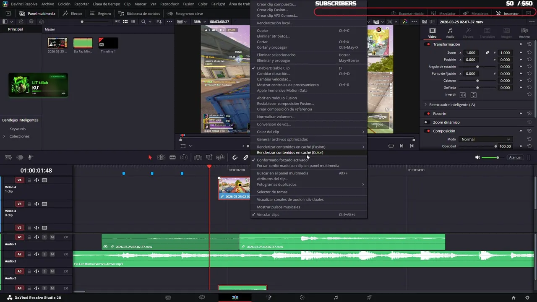Open timeline view options icon
Viewport: 537px width, 302px height.
(x=8, y=157)
